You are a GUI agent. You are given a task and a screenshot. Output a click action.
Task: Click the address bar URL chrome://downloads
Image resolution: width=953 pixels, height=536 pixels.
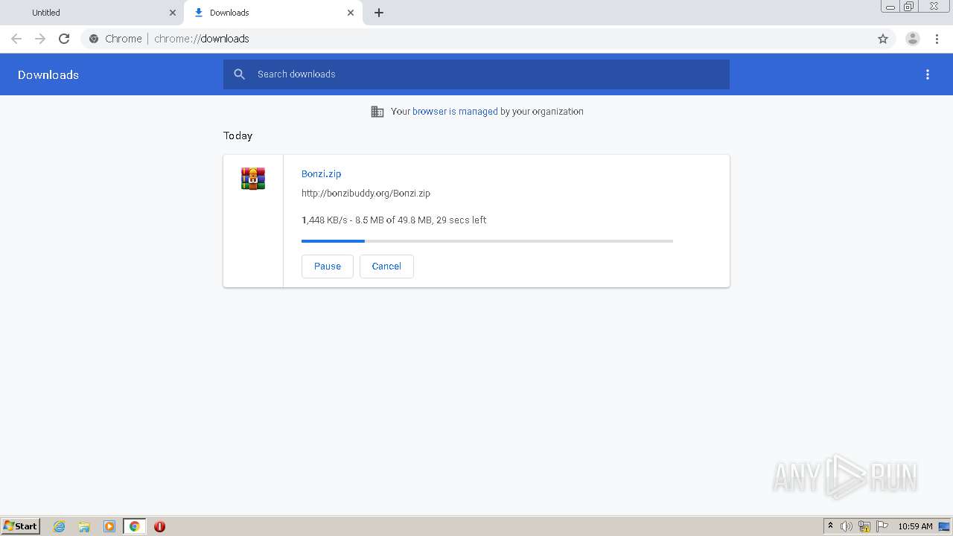[x=202, y=39]
